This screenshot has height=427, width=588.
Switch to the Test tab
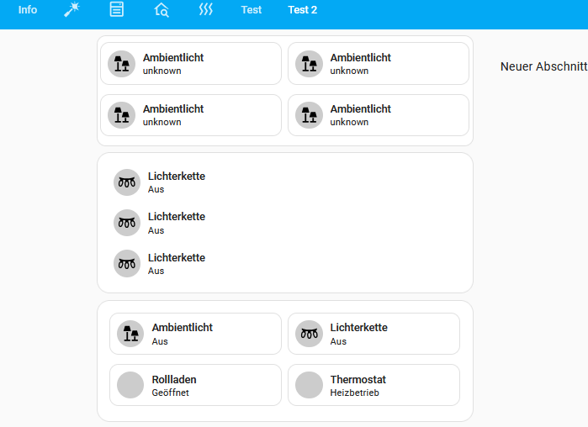click(x=252, y=10)
